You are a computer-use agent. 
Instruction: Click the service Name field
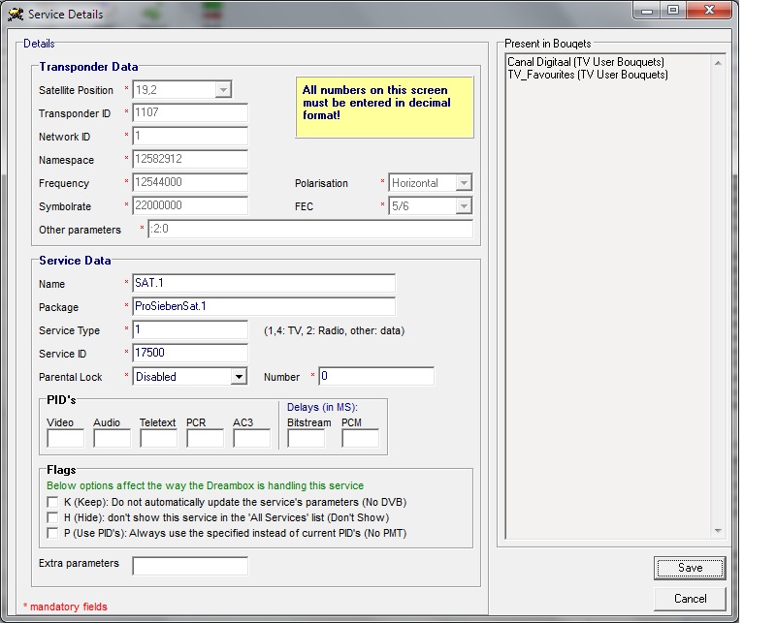pyautogui.click(x=264, y=284)
